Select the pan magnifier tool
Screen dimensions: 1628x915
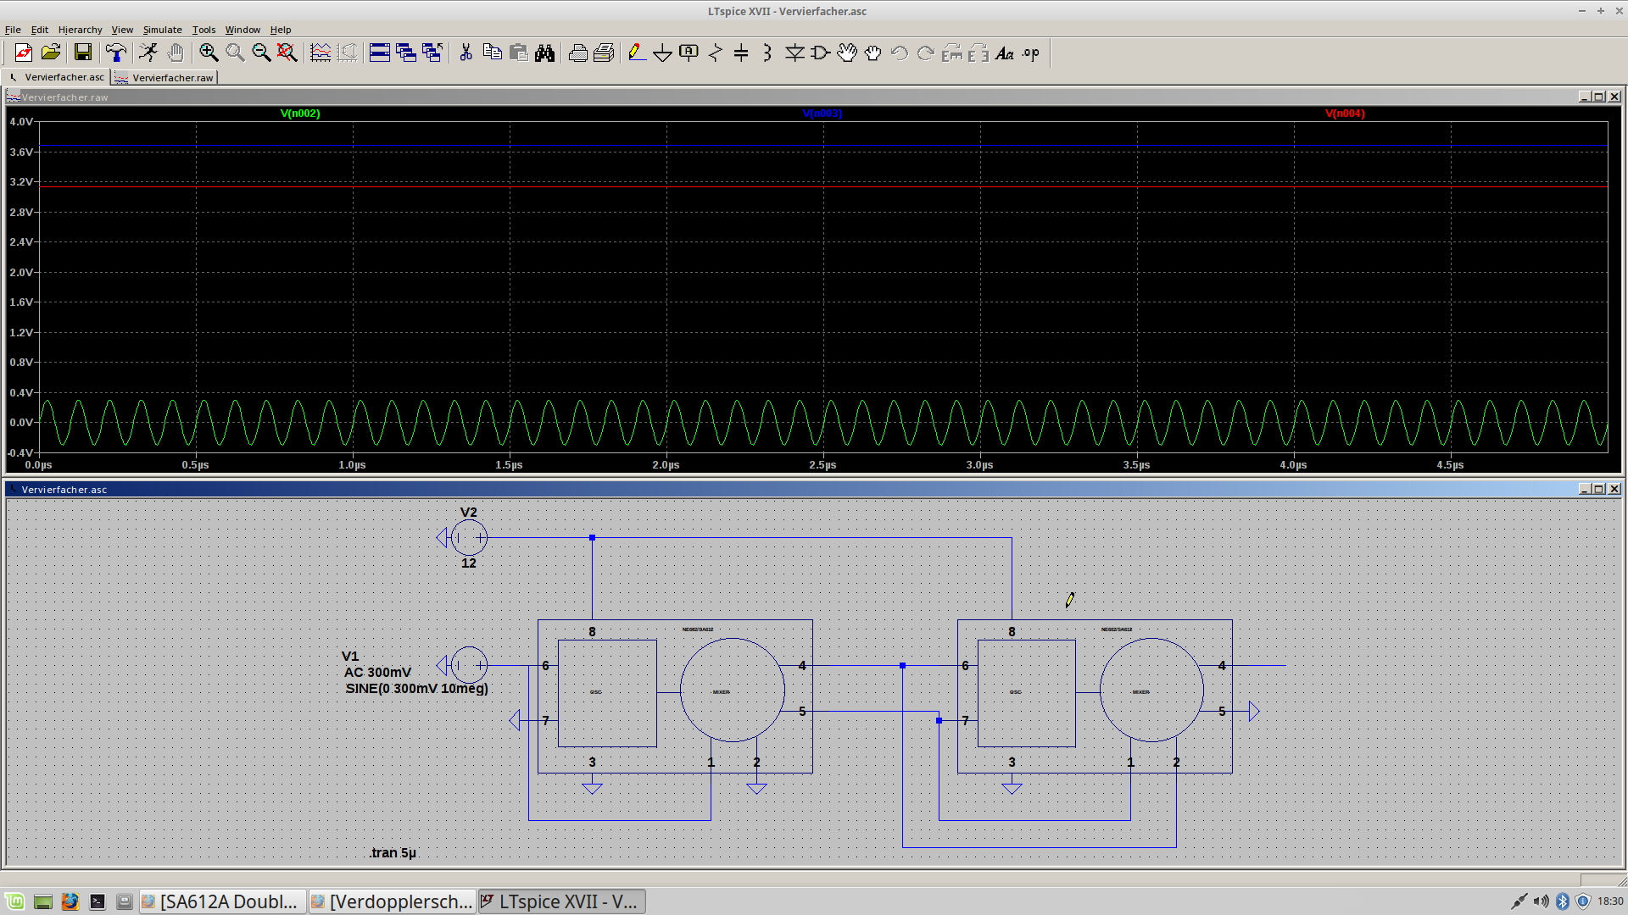point(235,53)
